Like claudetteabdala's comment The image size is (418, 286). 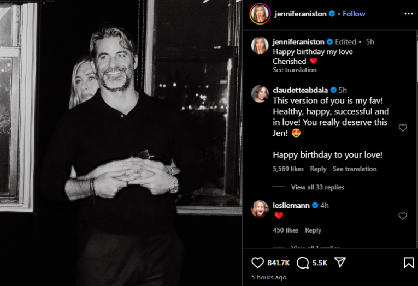403,128
